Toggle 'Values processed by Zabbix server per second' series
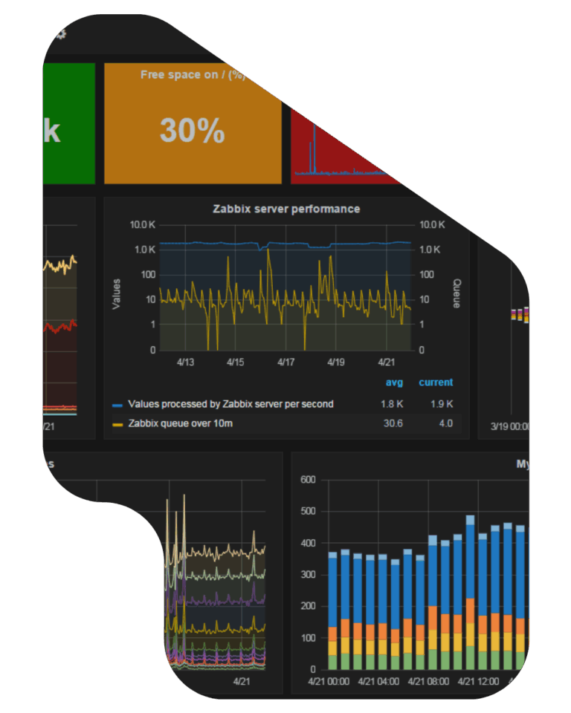This screenshot has width=571, height=713. (230, 405)
